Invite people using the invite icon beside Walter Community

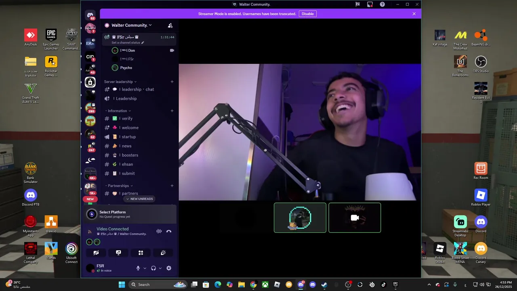[x=170, y=25]
